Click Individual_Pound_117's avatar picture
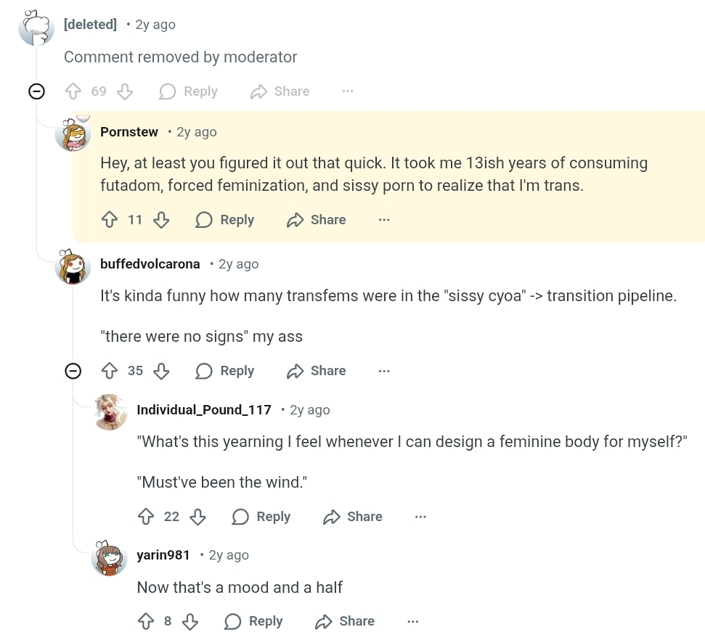Image resolution: width=705 pixels, height=643 pixels. [110, 412]
